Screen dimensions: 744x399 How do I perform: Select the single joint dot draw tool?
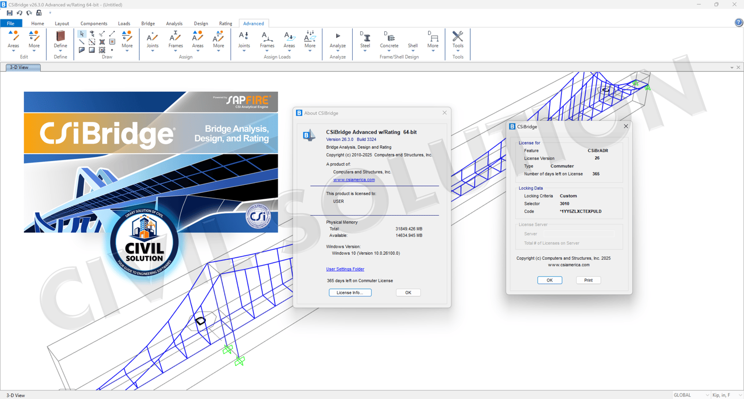[112, 50]
